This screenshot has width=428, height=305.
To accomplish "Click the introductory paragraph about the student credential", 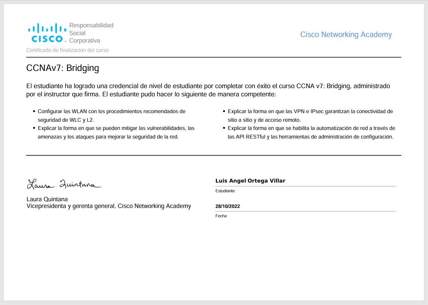I will click(x=208, y=90).
